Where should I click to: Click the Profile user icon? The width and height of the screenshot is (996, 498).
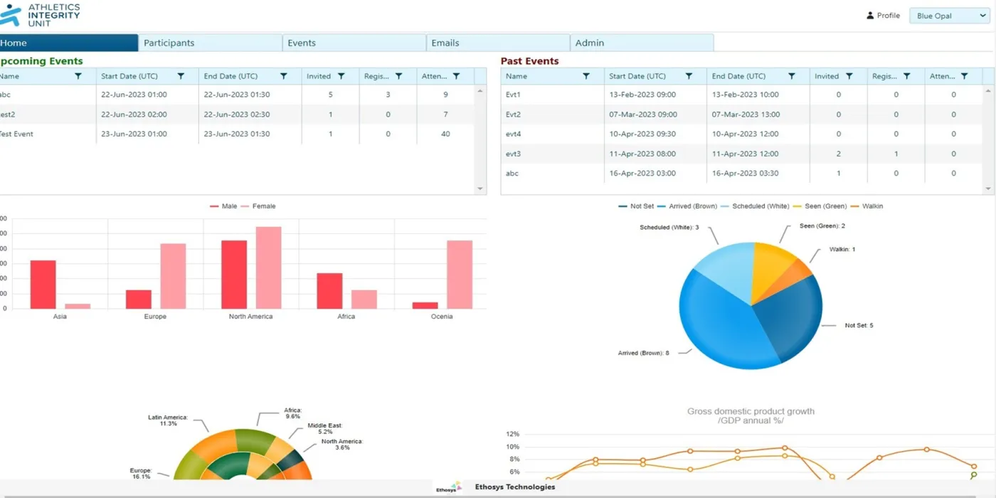coord(870,16)
